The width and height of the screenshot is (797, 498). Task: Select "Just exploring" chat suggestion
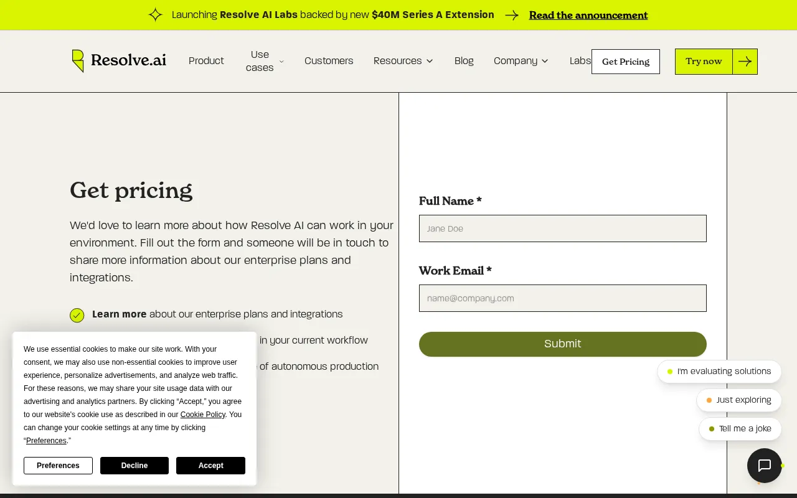739,400
